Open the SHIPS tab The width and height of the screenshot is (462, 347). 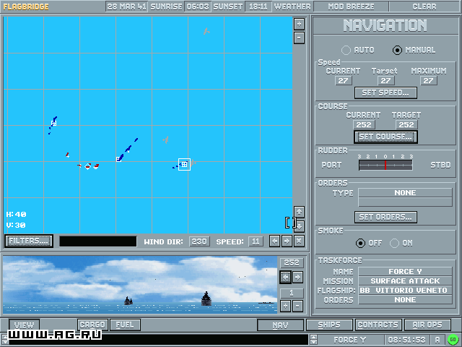coord(329,325)
